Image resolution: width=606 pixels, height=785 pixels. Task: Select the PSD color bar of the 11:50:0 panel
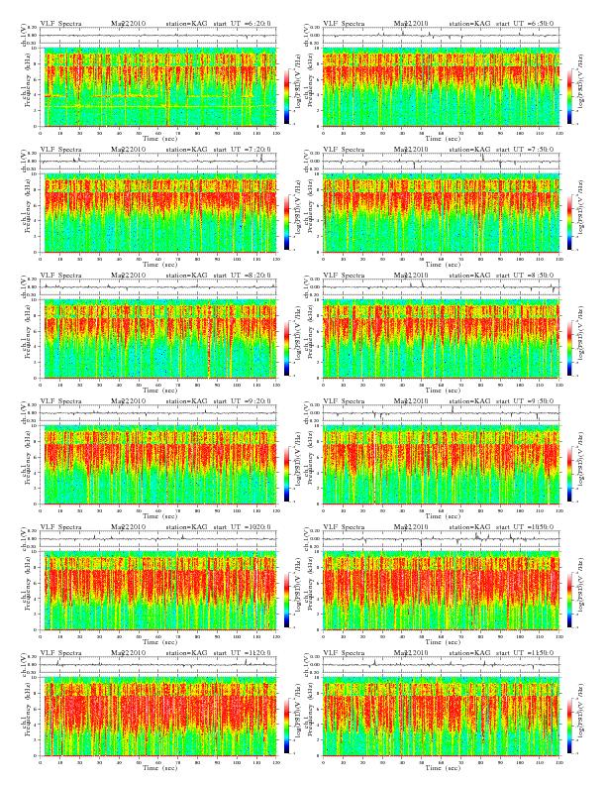[569, 726]
